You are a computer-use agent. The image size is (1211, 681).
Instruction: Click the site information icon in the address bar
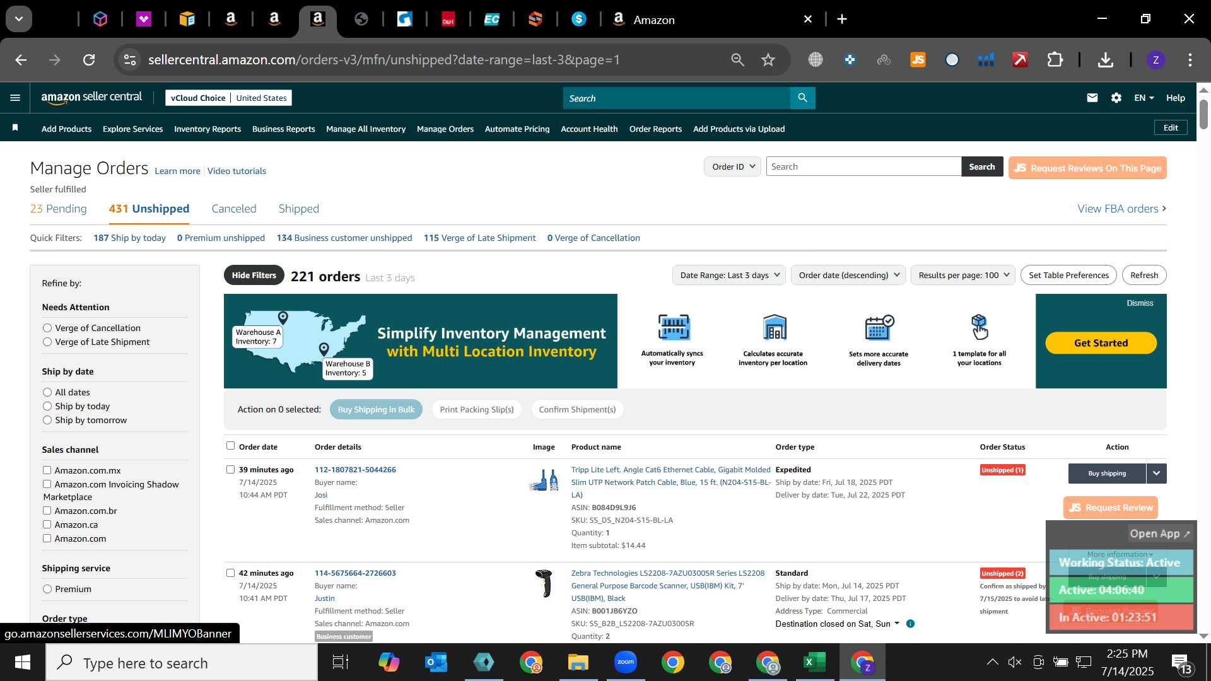[x=130, y=60]
